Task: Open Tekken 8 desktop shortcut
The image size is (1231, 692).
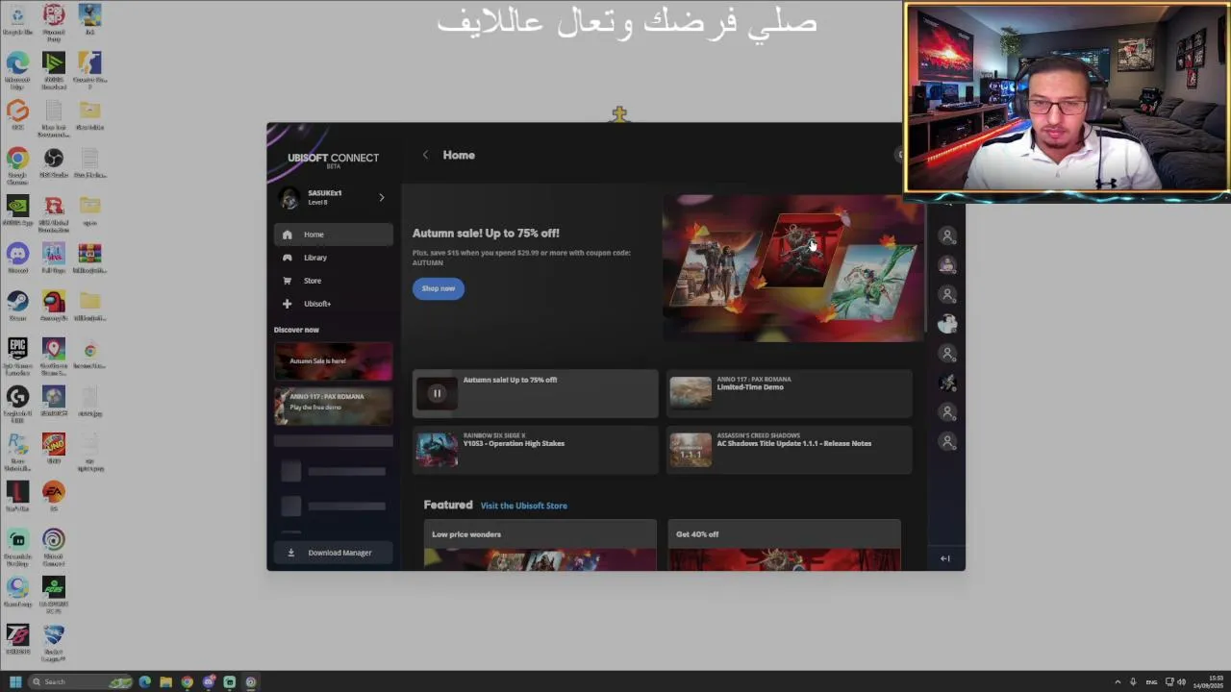Action: point(17,639)
